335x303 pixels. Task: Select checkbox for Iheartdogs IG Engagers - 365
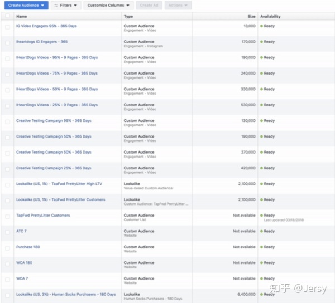[x=7, y=42]
